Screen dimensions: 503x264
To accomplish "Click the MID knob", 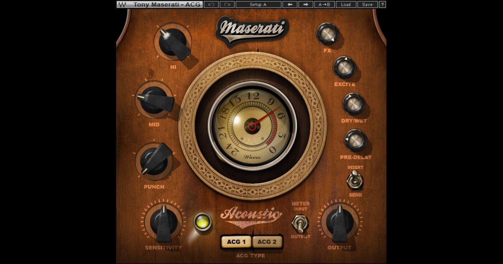I will tap(155, 100).
